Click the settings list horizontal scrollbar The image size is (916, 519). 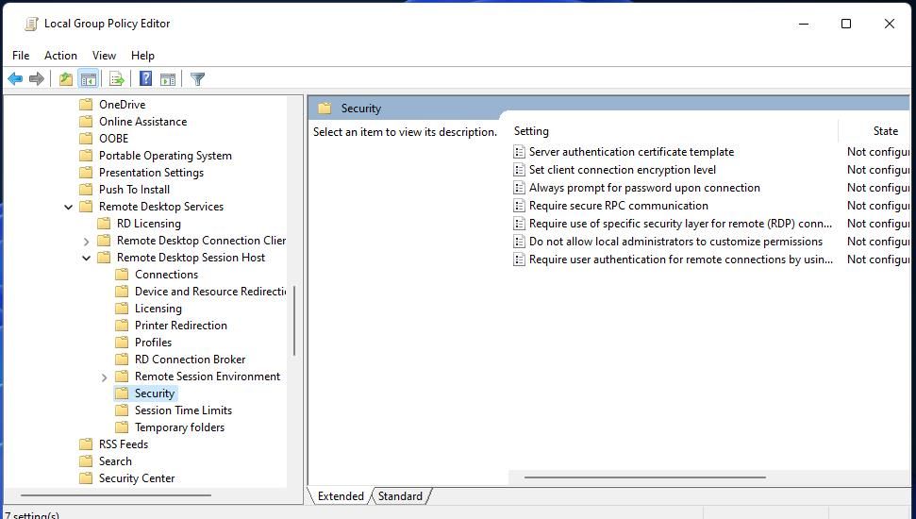tap(645, 477)
